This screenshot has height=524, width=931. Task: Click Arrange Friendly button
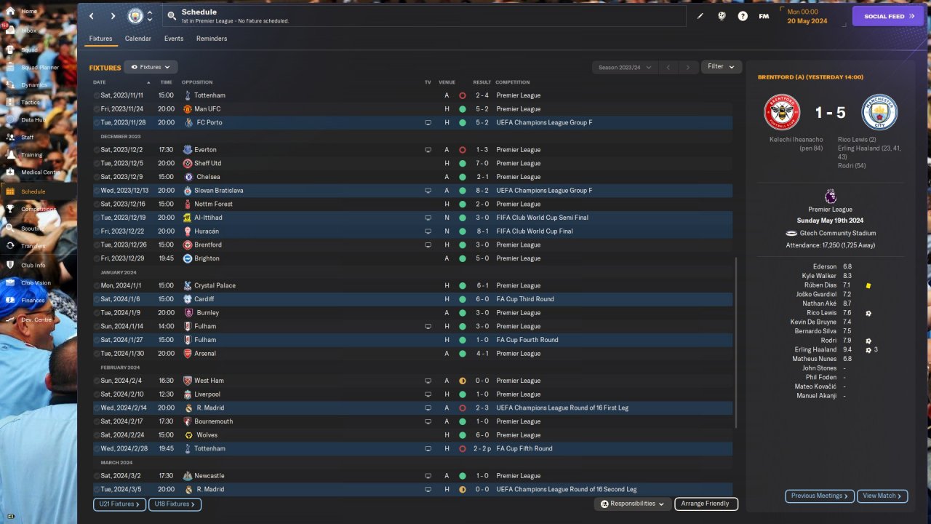point(706,504)
